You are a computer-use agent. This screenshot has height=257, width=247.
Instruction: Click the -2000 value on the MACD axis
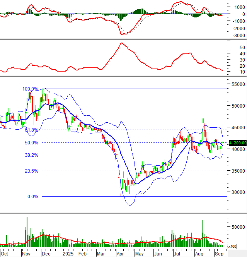[x=238, y=28]
